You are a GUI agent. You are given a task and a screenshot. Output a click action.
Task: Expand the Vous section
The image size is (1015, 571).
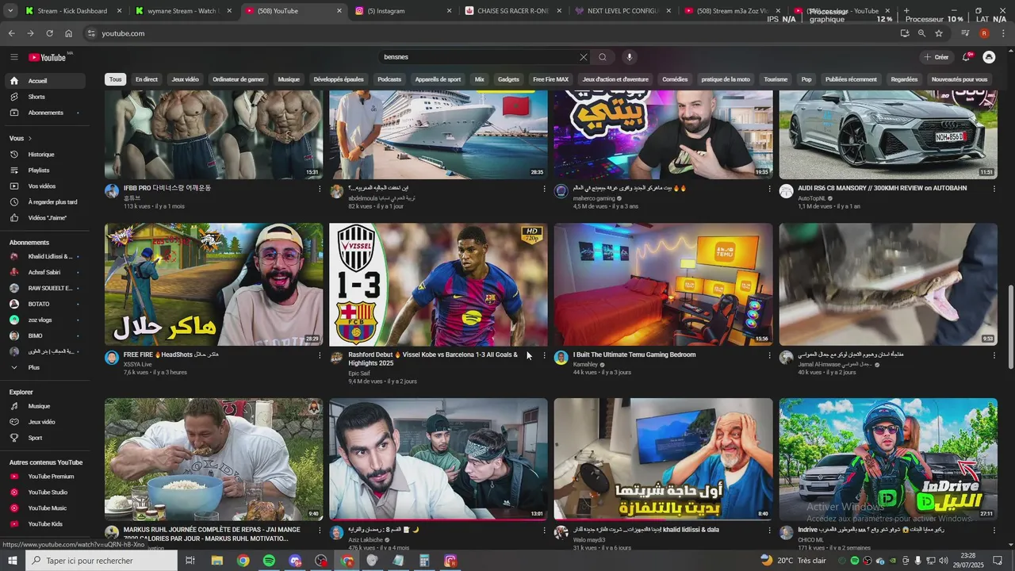21,138
